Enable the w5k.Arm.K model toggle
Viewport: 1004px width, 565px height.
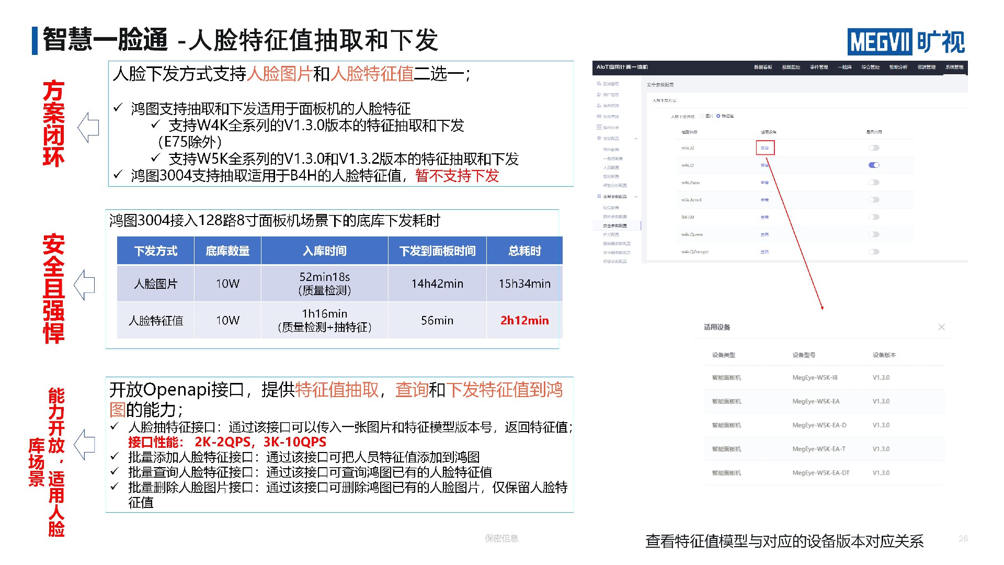coord(874,200)
